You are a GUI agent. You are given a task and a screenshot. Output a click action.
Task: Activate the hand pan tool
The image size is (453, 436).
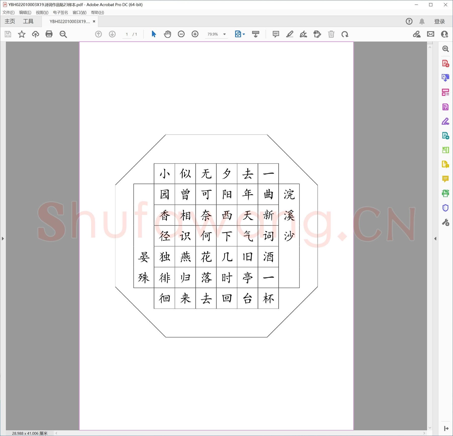click(167, 34)
